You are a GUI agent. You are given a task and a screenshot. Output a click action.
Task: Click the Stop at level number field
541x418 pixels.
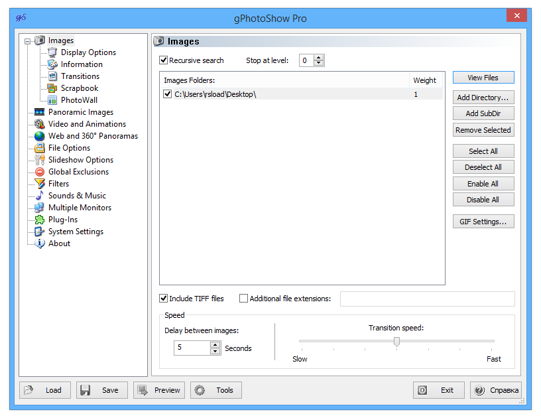click(x=306, y=60)
